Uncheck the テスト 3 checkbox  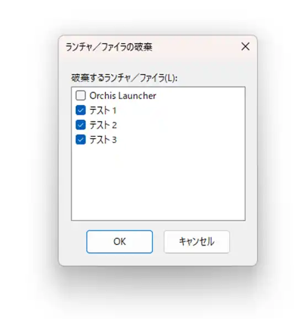coord(81,140)
